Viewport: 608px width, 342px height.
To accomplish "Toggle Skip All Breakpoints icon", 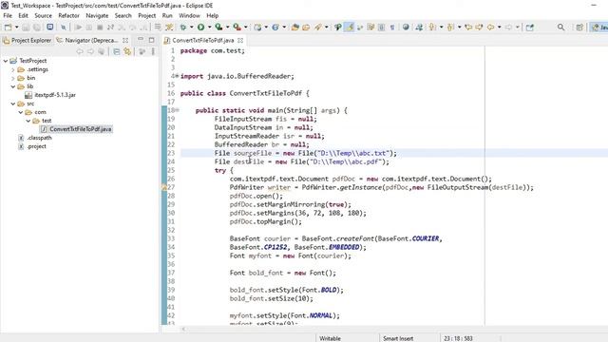I will click(64, 28).
